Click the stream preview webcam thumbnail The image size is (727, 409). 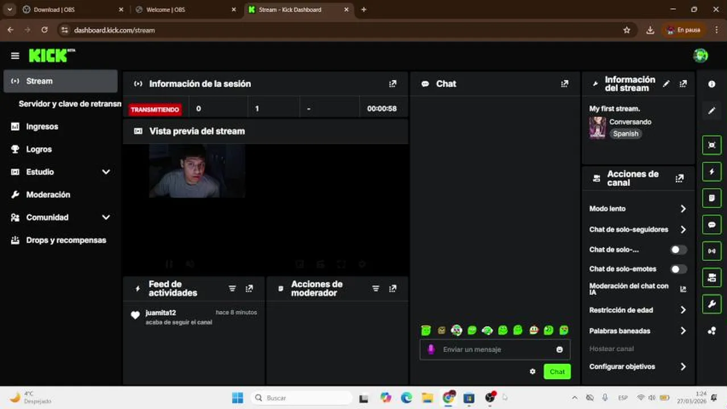[x=197, y=170]
